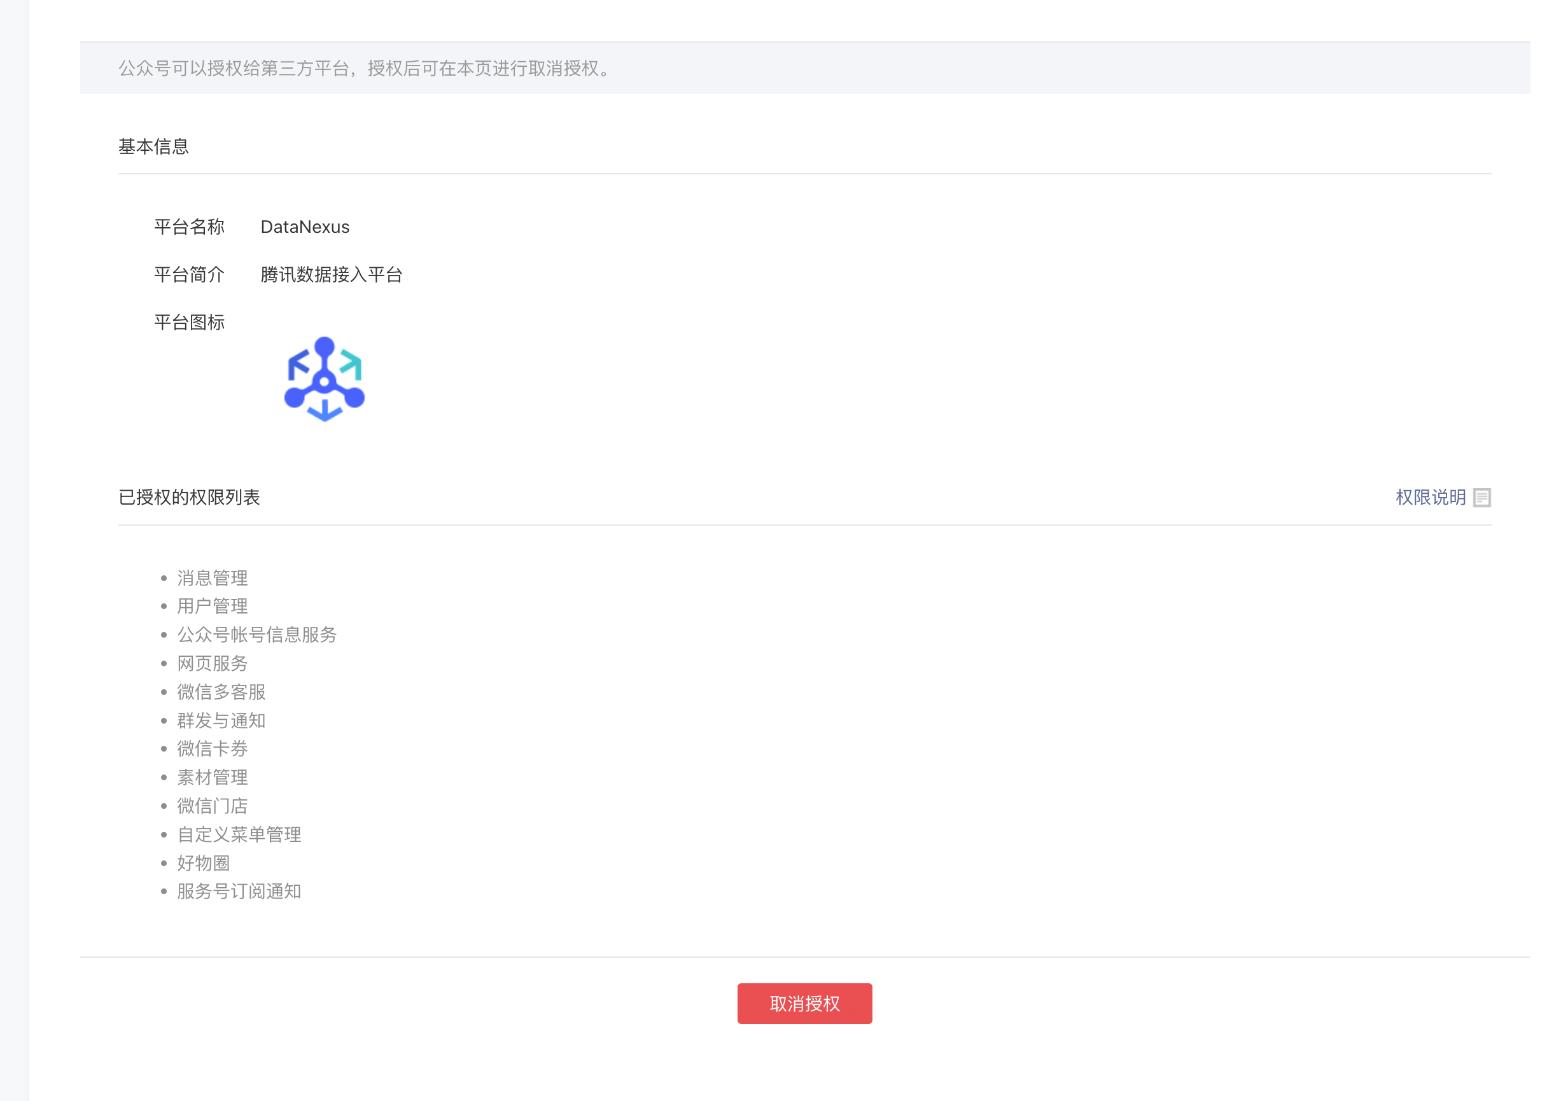1554x1101 pixels.
Task: Click the 网页服务 list entry
Action: coord(212,663)
